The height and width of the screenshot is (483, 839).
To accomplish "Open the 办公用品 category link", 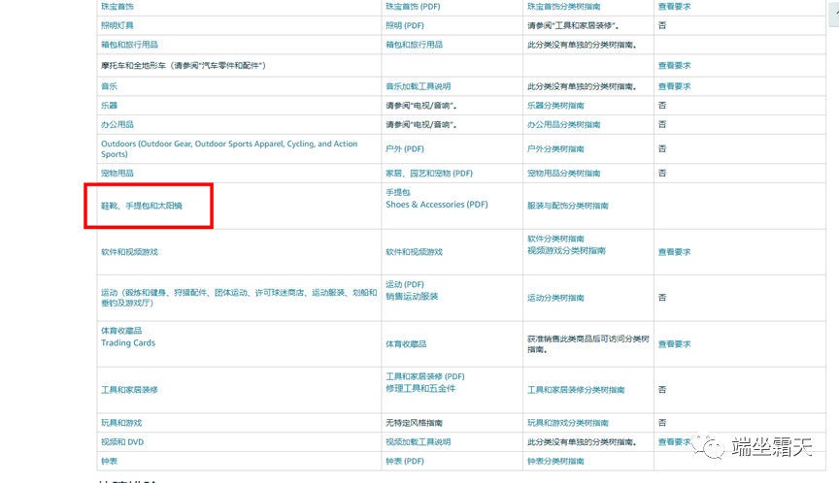I will pos(117,124).
